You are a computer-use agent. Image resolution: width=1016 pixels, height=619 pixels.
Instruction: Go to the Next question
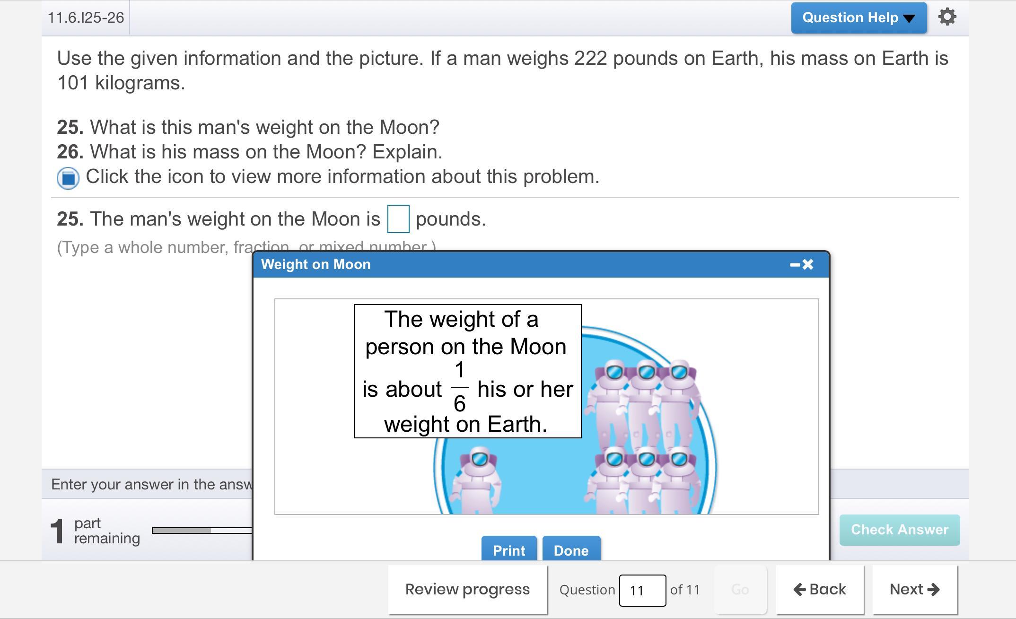pyautogui.click(x=914, y=590)
